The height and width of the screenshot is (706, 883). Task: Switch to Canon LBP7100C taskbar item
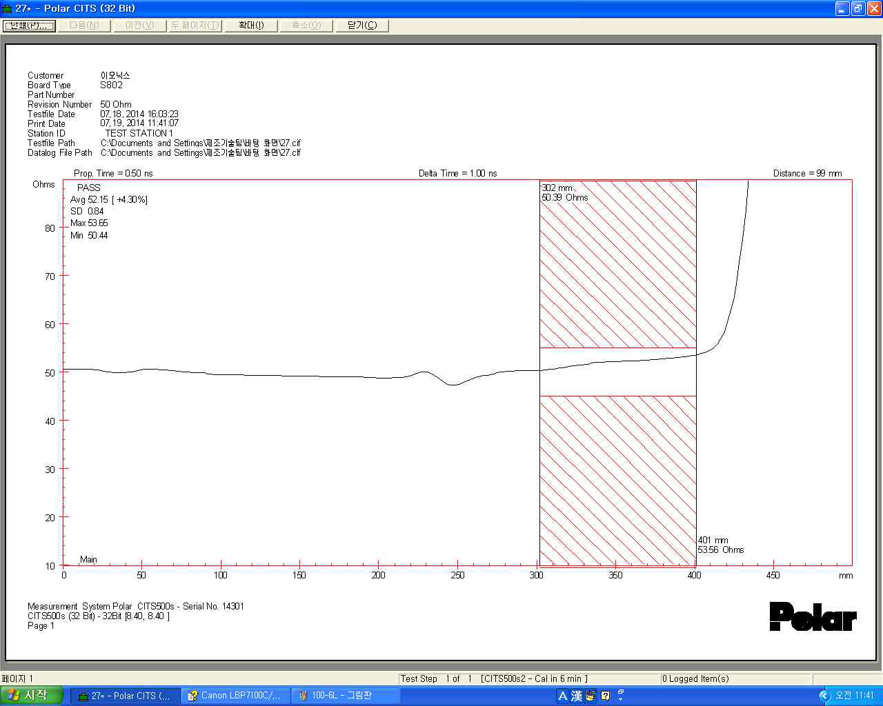click(235, 696)
